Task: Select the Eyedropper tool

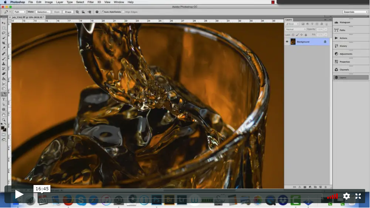Action: [4, 48]
